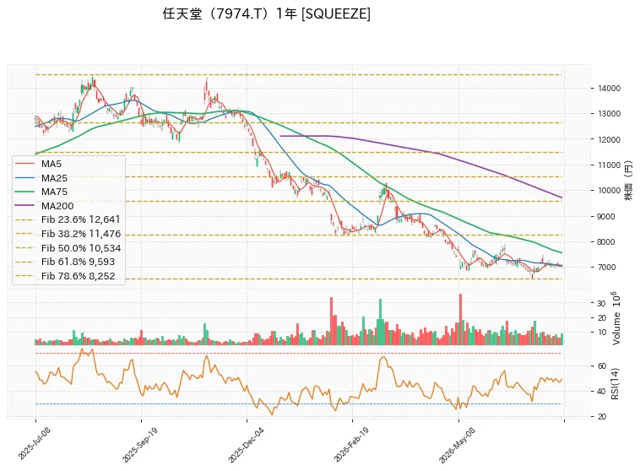Image resolution: width=640 pixels, height=471 pixels.
Task: Click the tallest red volume bar near 2026-May-08
Action: pyautogui.click(x=460, y=319)
